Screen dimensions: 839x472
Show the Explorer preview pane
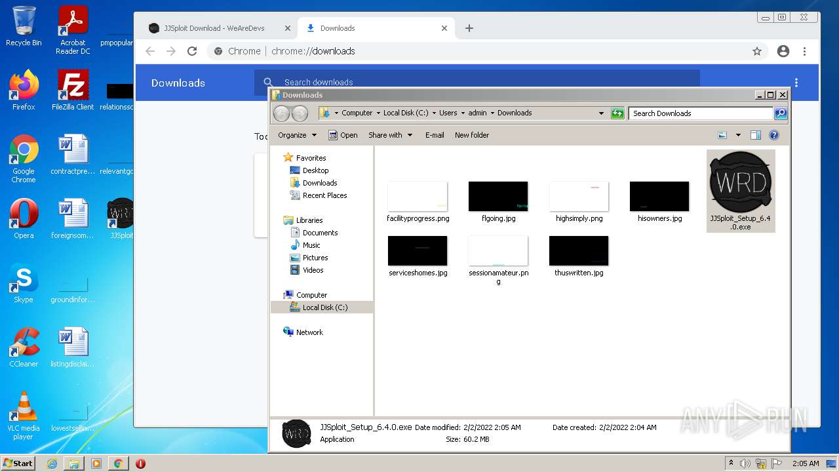(x=755, y=135)
